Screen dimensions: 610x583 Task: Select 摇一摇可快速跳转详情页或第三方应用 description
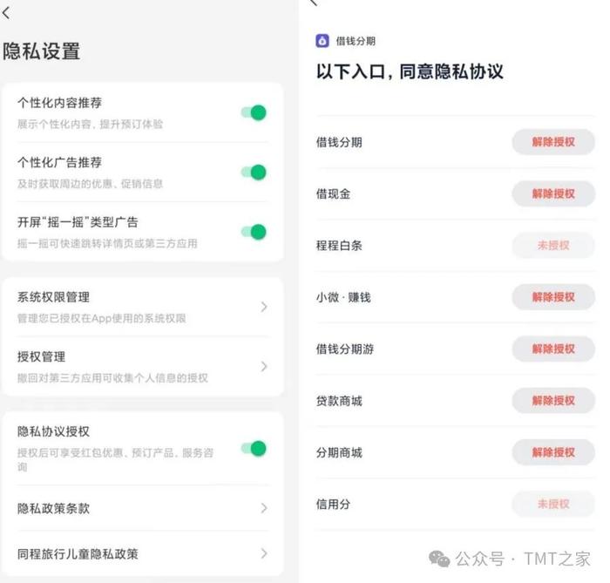[x=107, y=243]
